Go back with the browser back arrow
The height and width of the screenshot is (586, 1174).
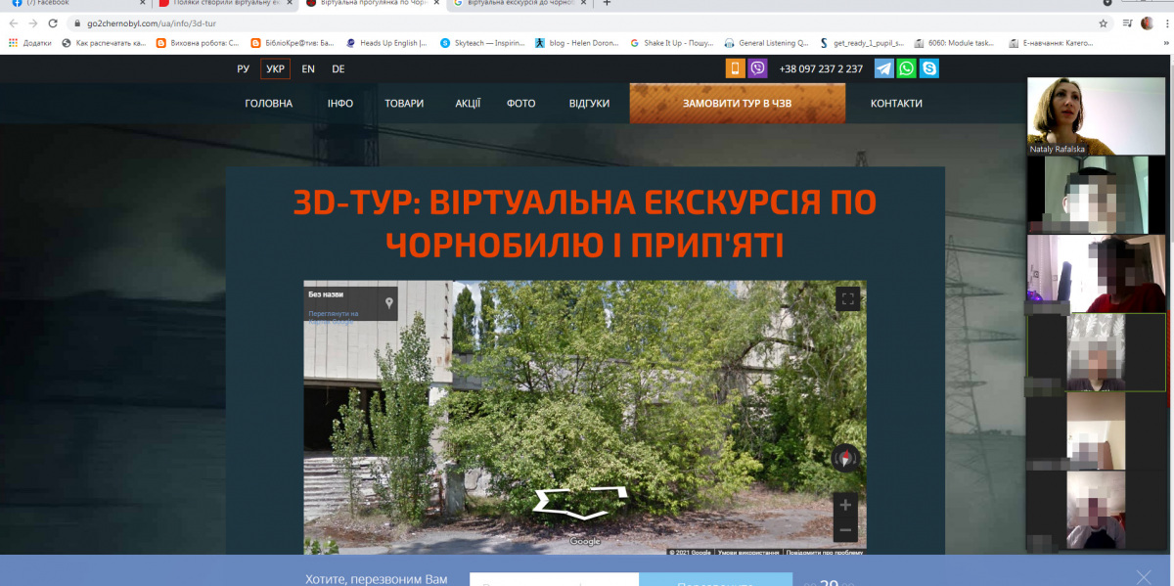(x=14, y=23)
